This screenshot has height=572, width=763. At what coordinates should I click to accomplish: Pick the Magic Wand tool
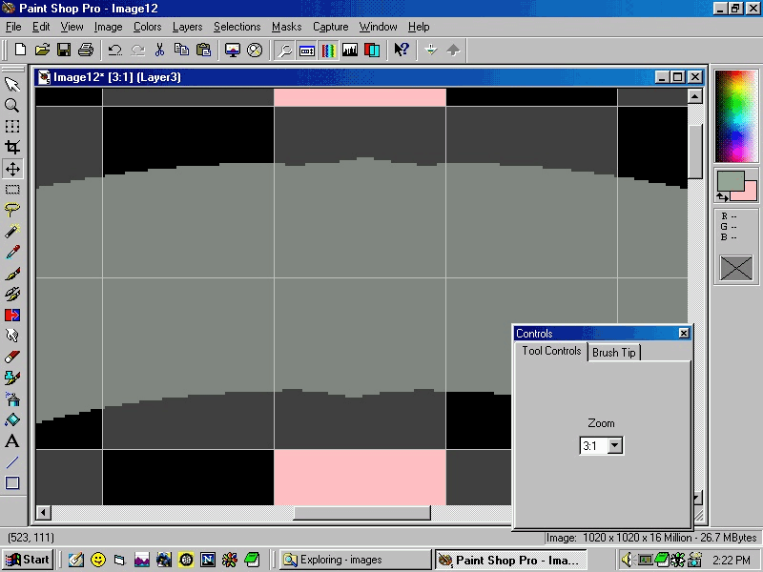[12, 232]
